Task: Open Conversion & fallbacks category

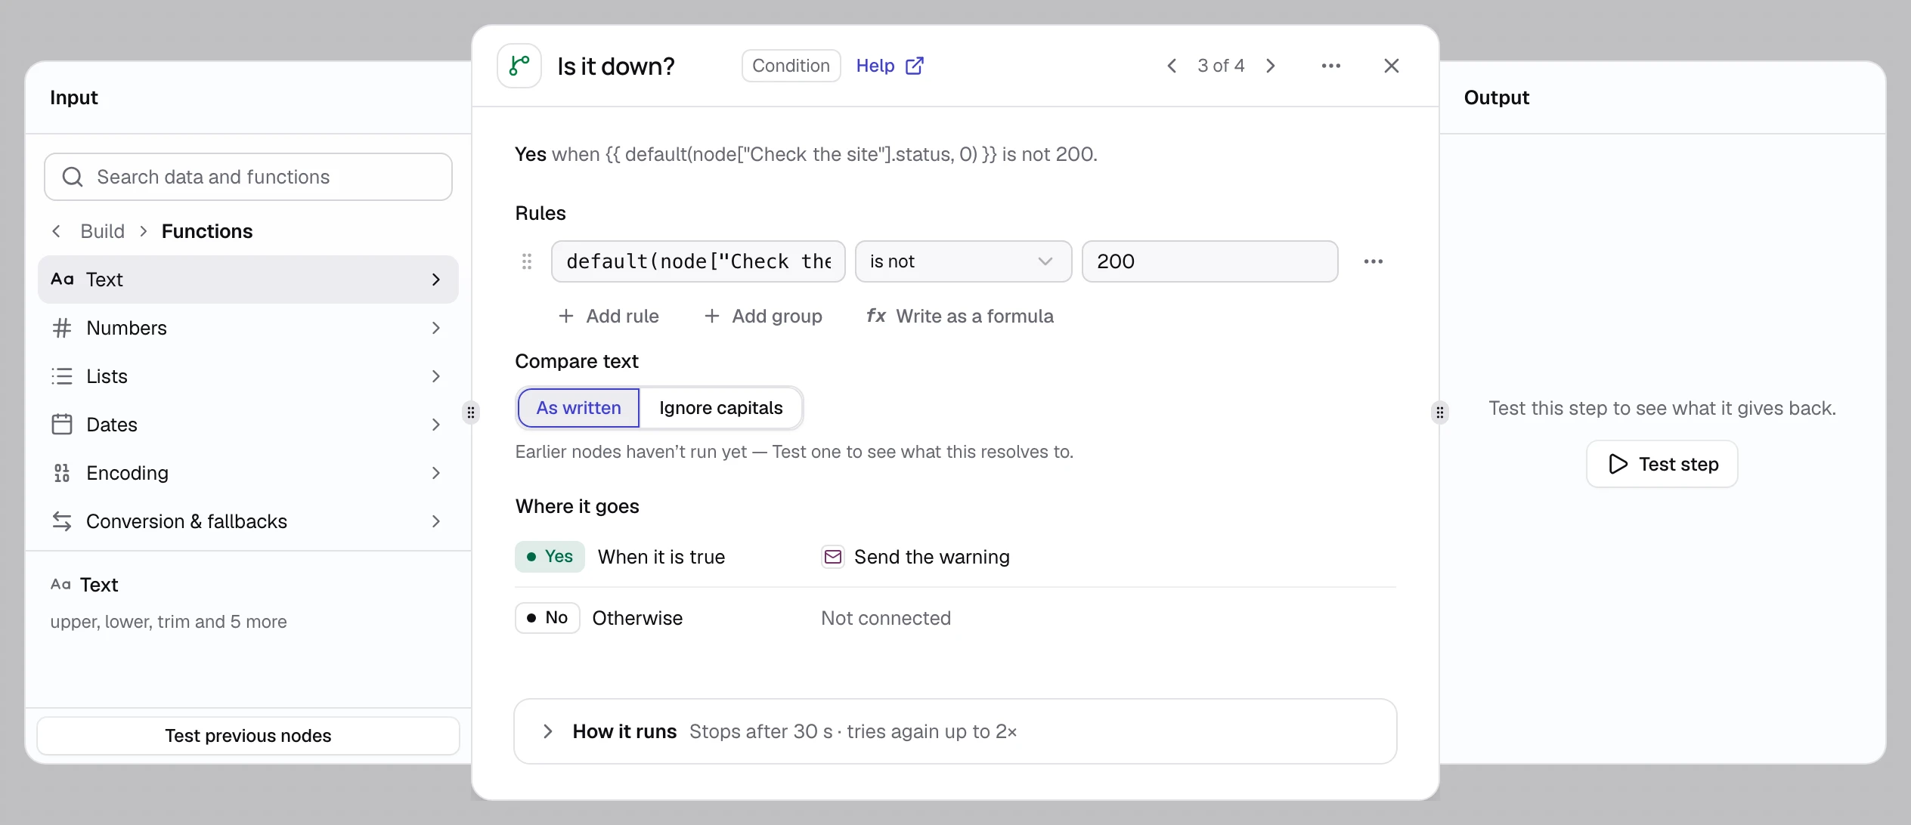Action: [x=248, y=521]
